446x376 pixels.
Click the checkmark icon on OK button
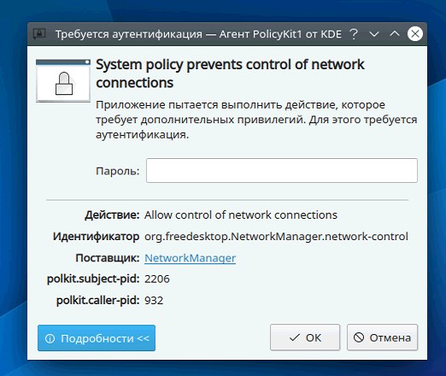(x=294, y=338)
